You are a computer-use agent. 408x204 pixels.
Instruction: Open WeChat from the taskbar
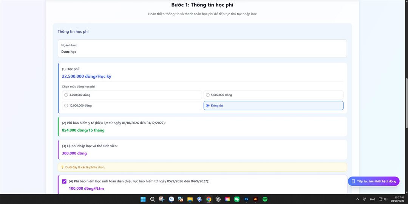pyautogui.click(x=237, y=199)
